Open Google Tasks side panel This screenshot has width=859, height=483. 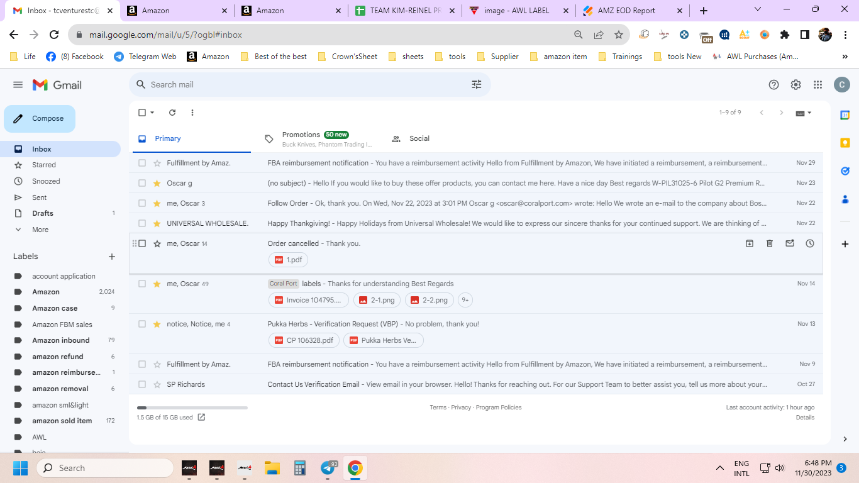(x=845, y=170)
